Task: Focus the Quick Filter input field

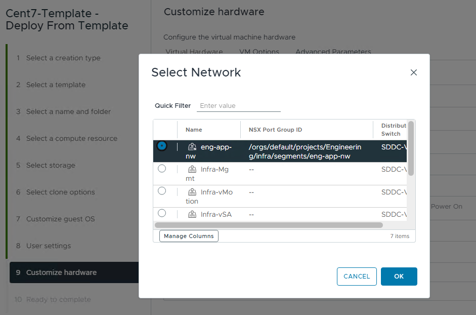Action: pos(238,106)
